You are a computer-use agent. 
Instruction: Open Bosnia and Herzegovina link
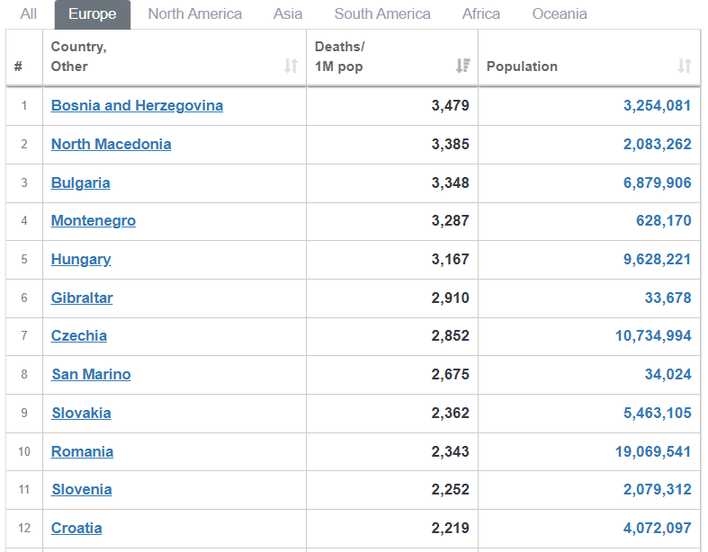137,105
